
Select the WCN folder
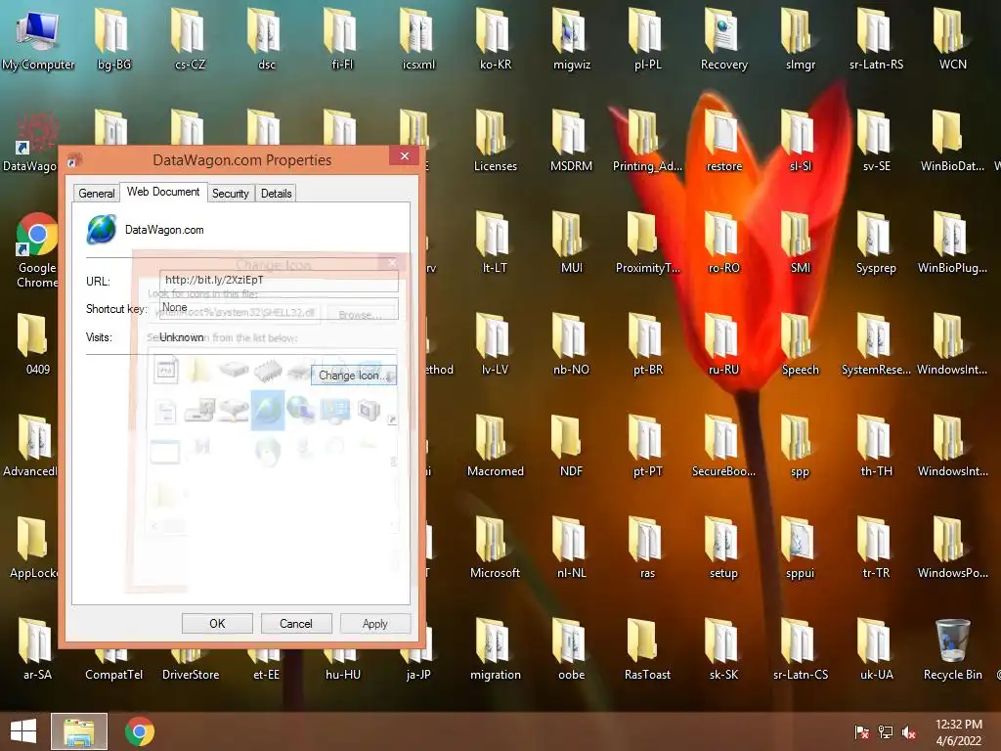[952, 39]
